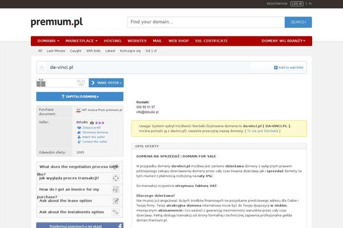The width and height of the screenshot is (343, 228).
Task: Click the Search button
Action: tap(298, 22)
